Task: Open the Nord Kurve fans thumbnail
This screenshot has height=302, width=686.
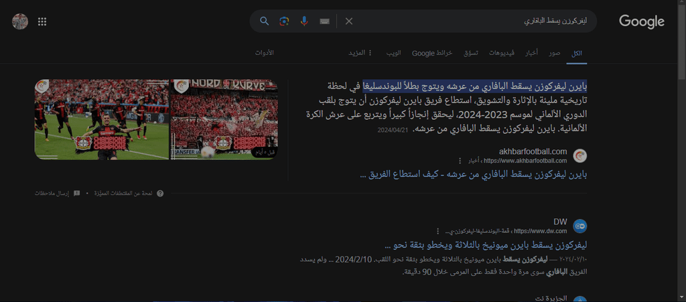Action: click(x=224, y=119)
